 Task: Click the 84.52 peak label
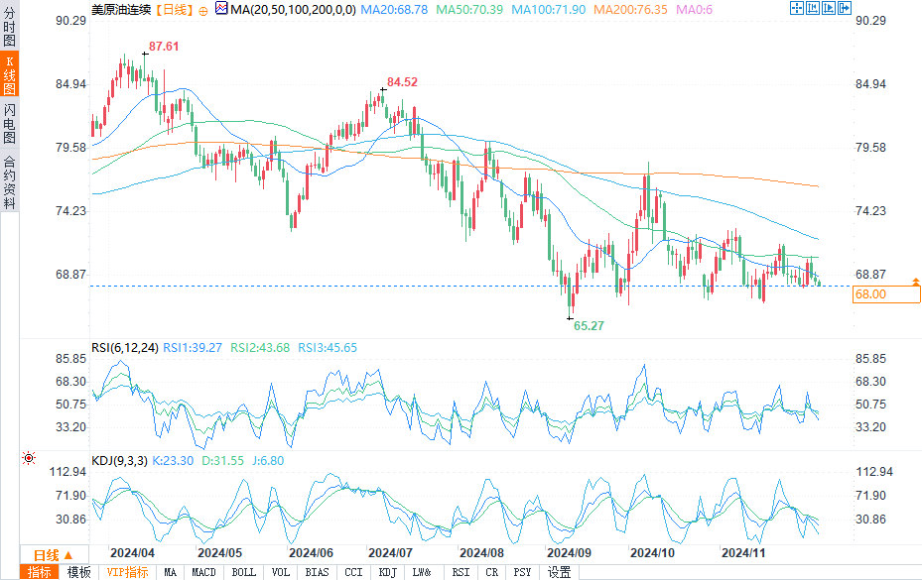tap(402, 82)
